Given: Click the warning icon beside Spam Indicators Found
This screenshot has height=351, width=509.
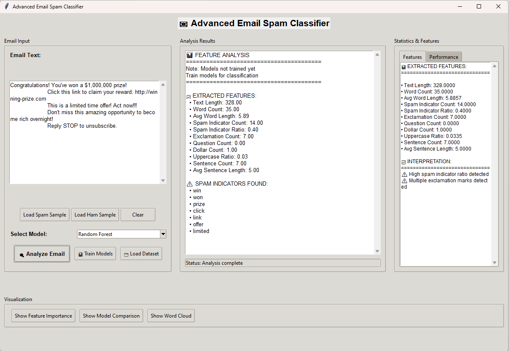Looking at the screenshot, I should [x=190, y=184].
